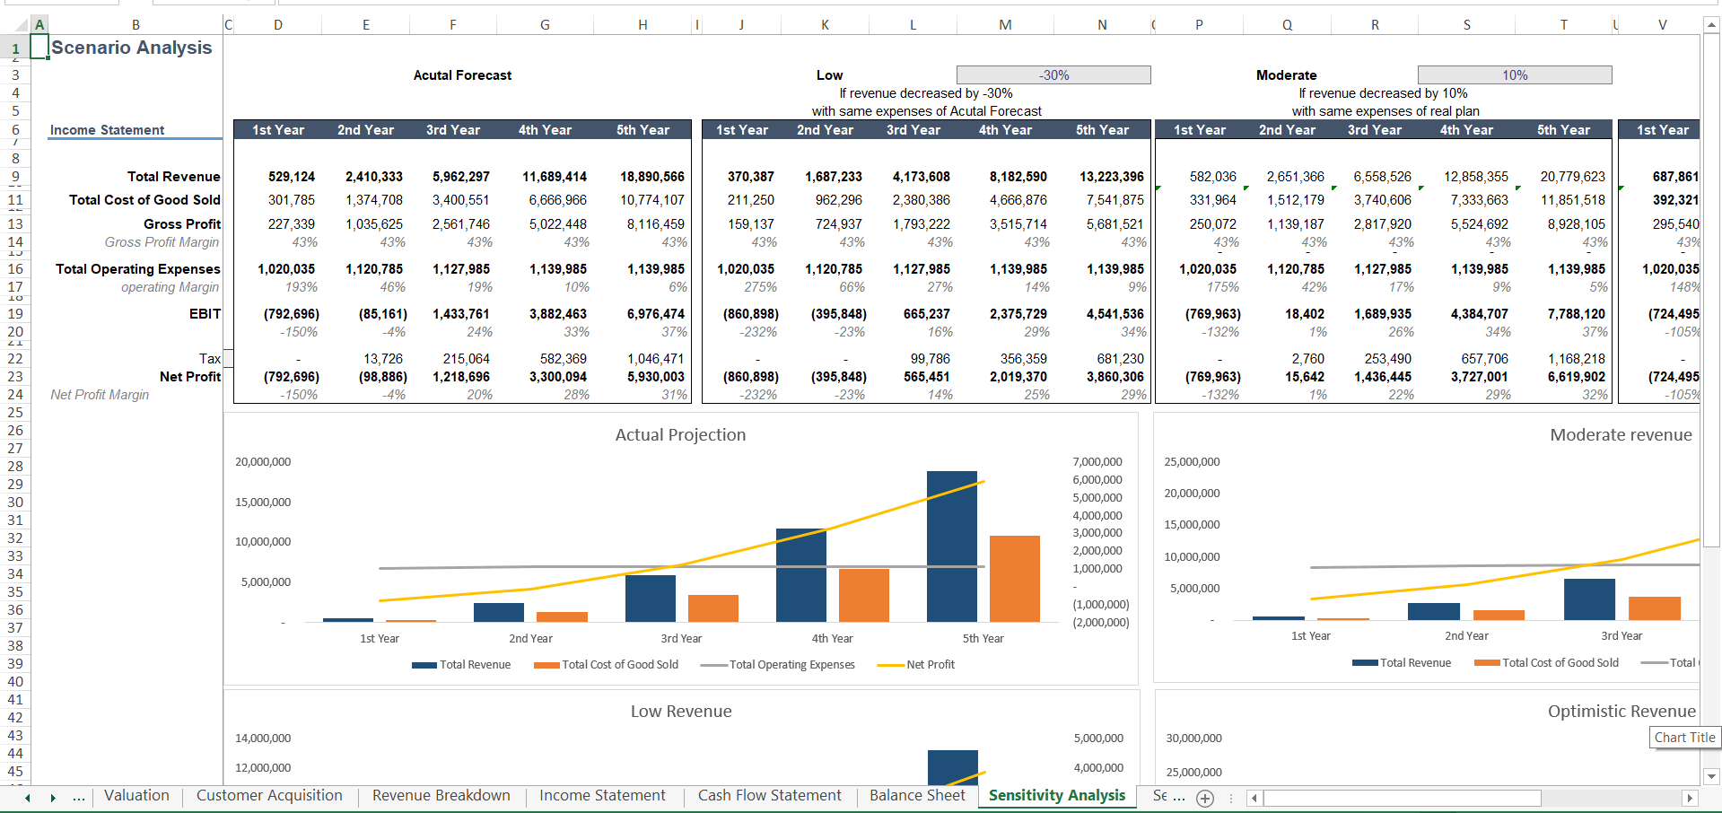
Task: Select row 9 header
Action: (15, 177)
